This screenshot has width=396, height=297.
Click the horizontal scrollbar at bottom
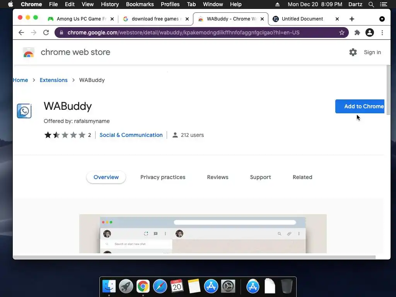(x=194, y=257)
